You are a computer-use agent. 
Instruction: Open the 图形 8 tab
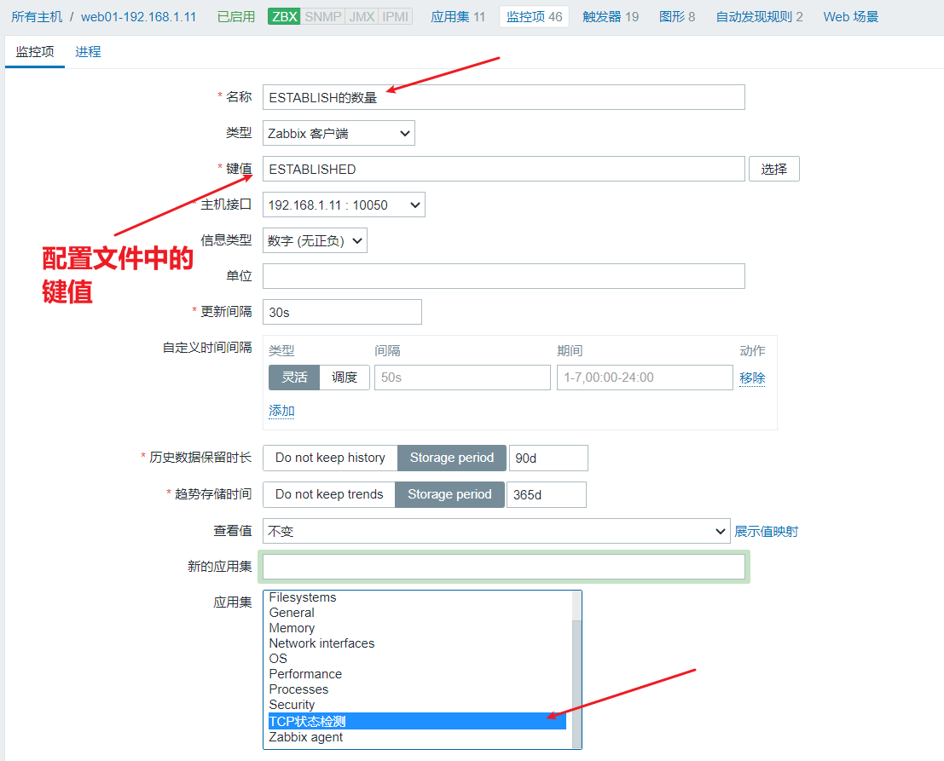[677, 17]
